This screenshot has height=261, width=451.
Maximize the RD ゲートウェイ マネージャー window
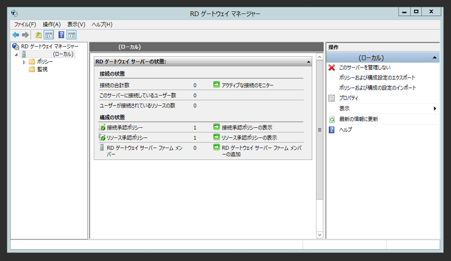coord(416,12)
